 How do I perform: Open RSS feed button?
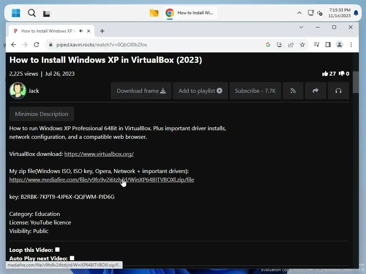tap(293, 91)
